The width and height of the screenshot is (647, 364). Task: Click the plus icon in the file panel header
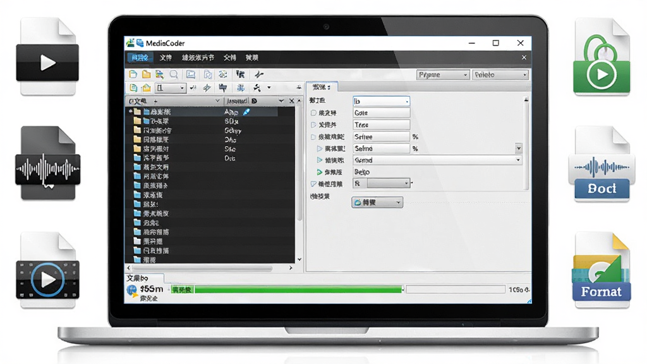click(x=155, y=101)
